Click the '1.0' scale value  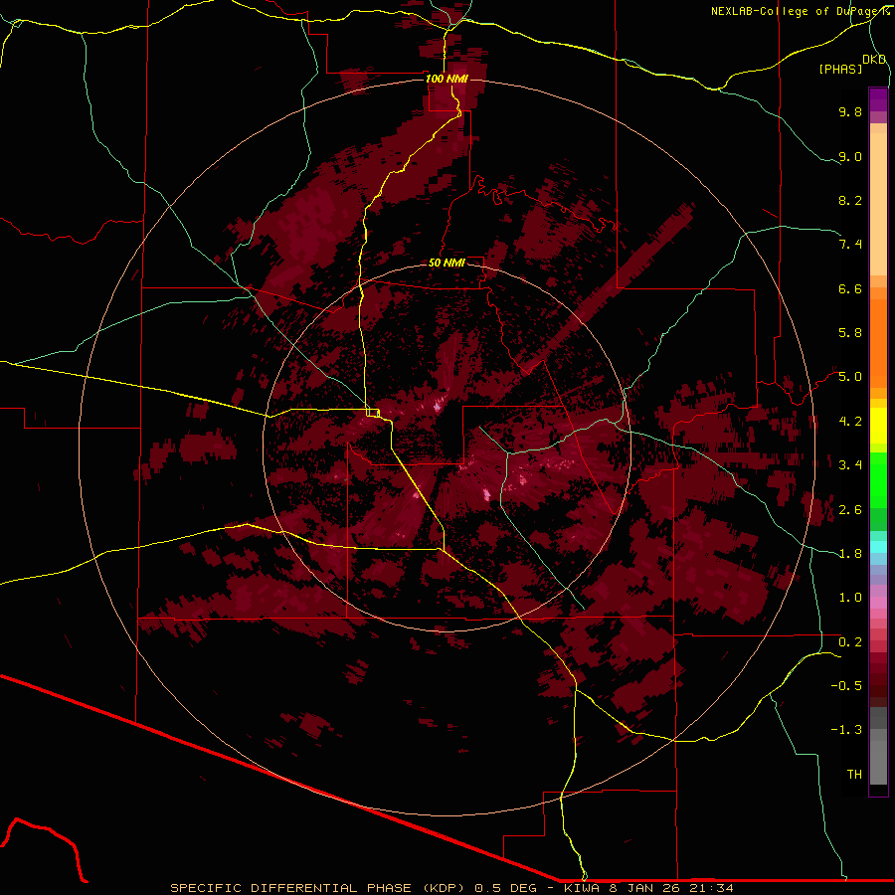tap(850, 598)
